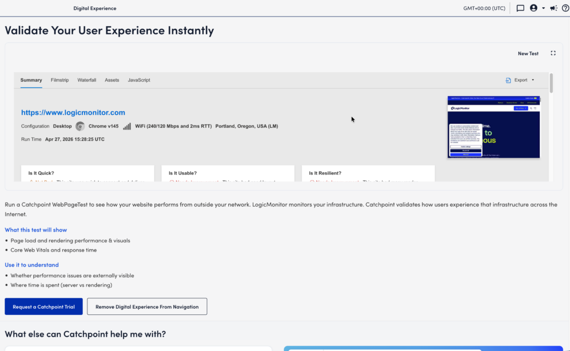Switch to the Summary tab

pyautogui.click(x=31, y=80)
